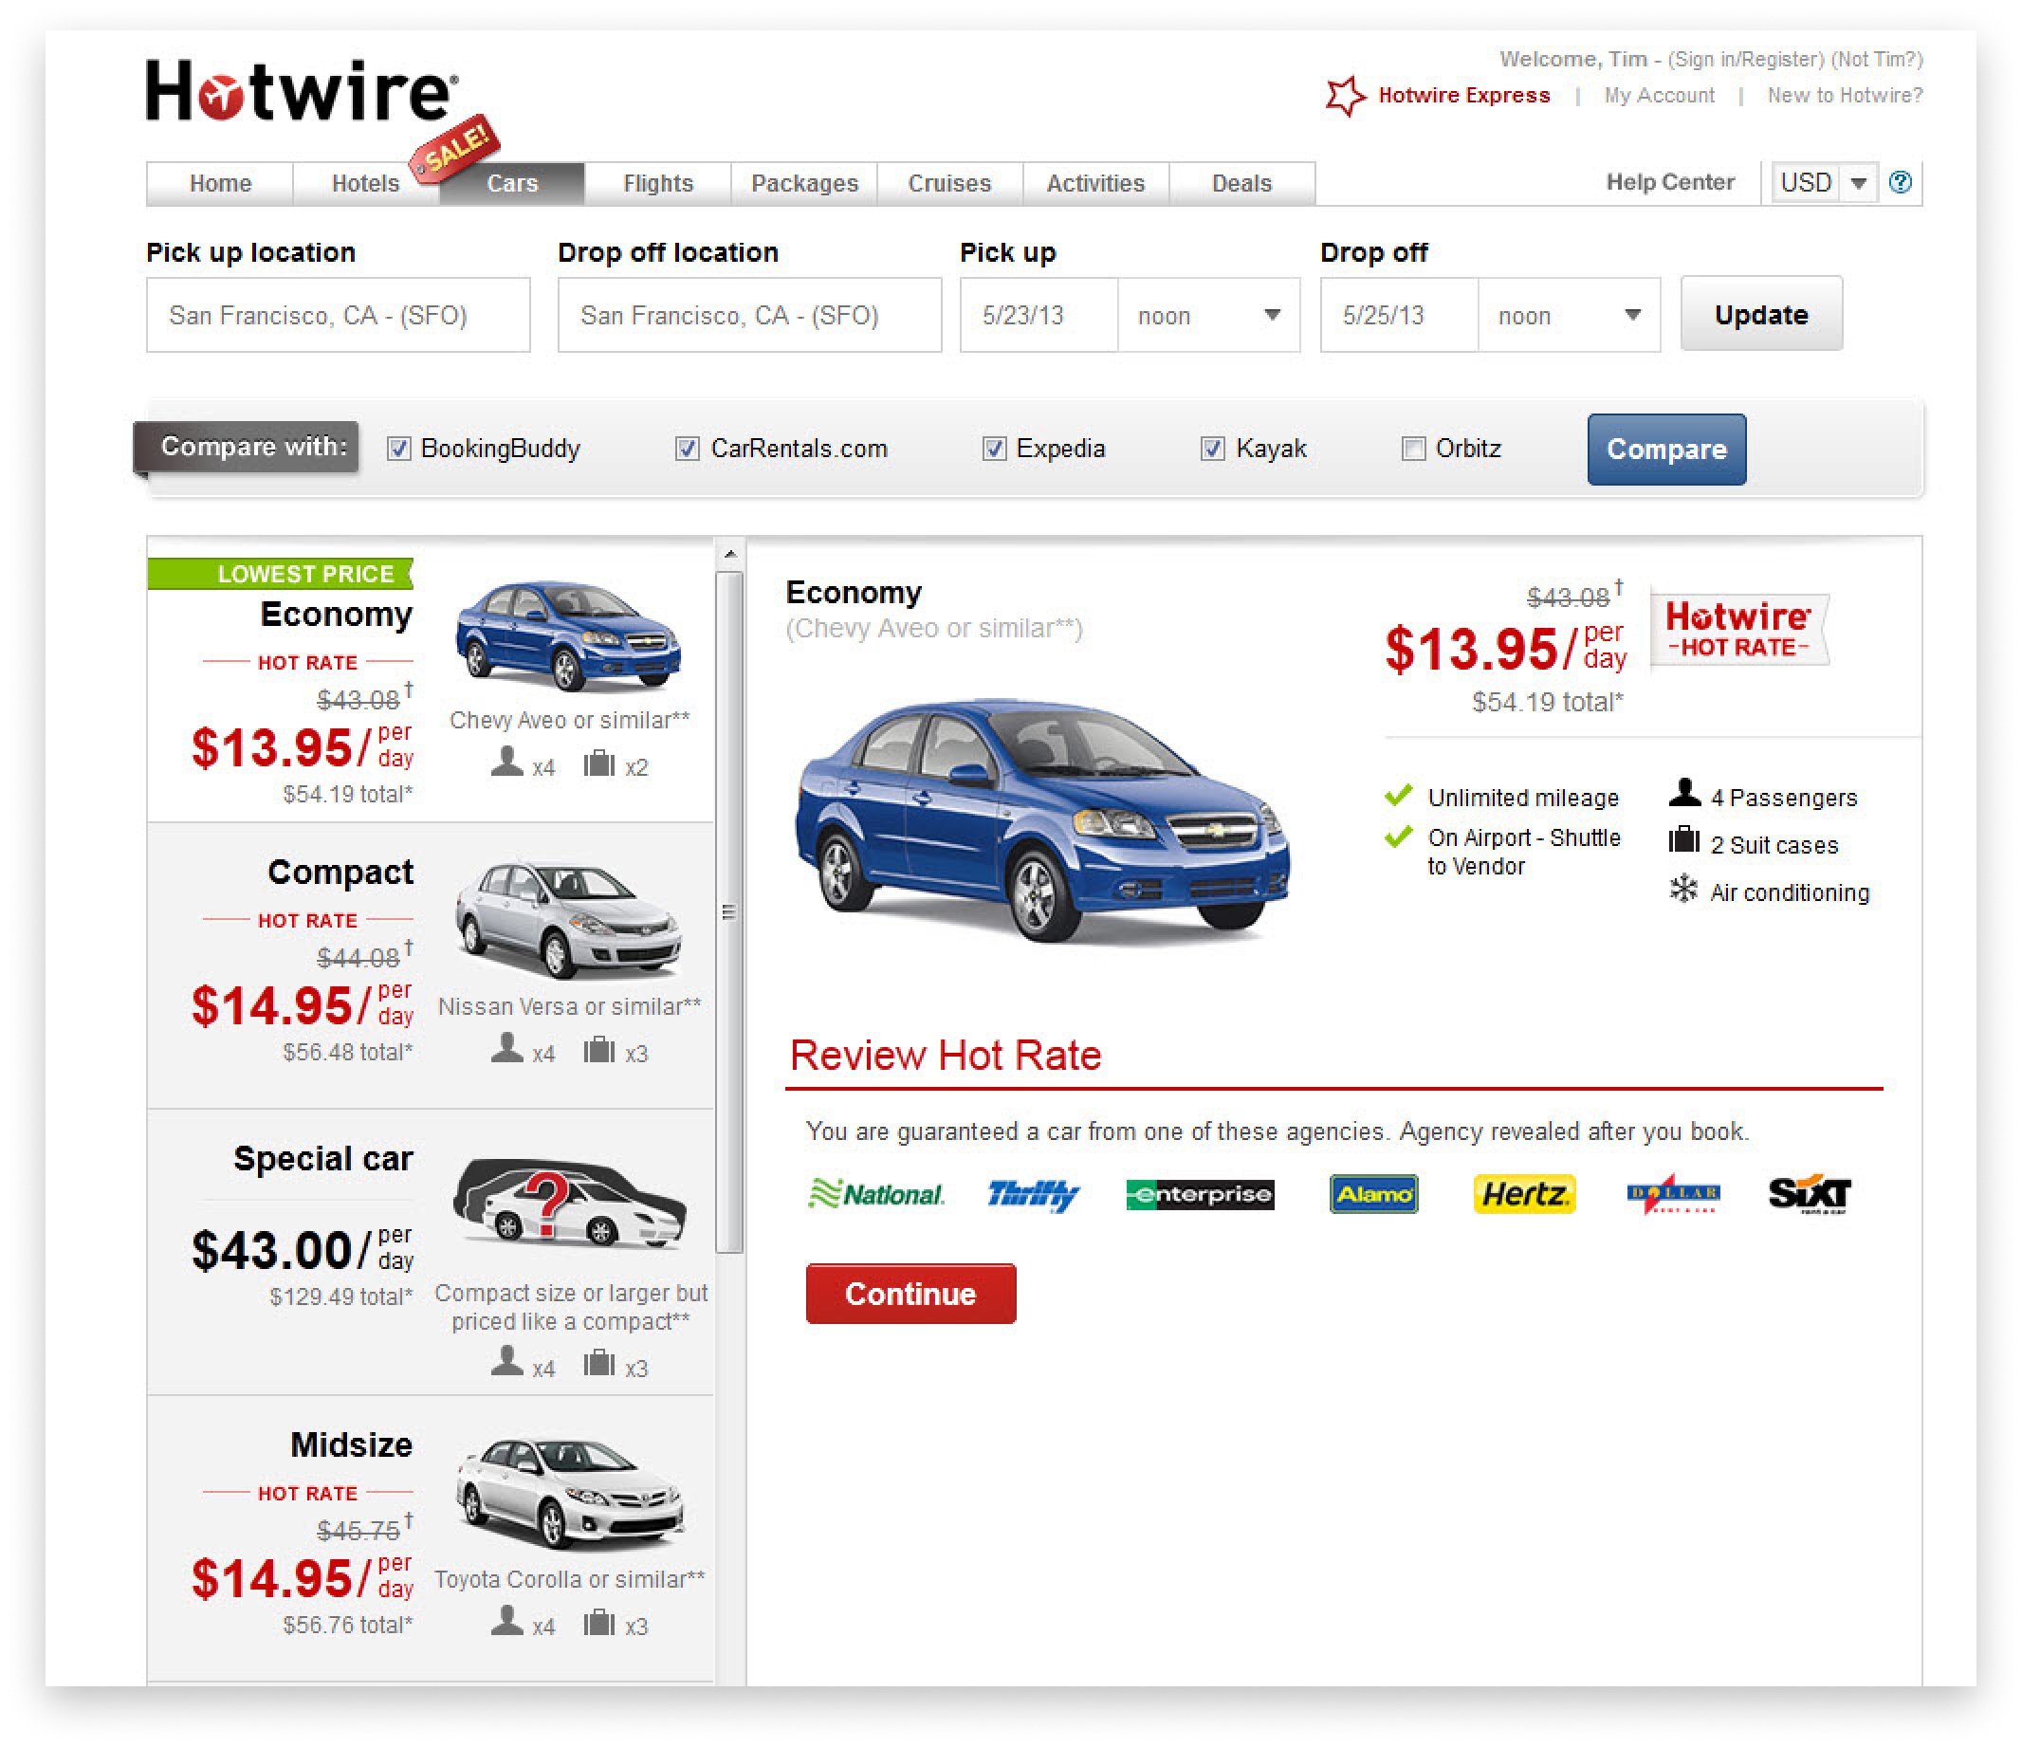Click the red SALE tag badge
Screen dimensions: 2022x1747
[454, 148]
